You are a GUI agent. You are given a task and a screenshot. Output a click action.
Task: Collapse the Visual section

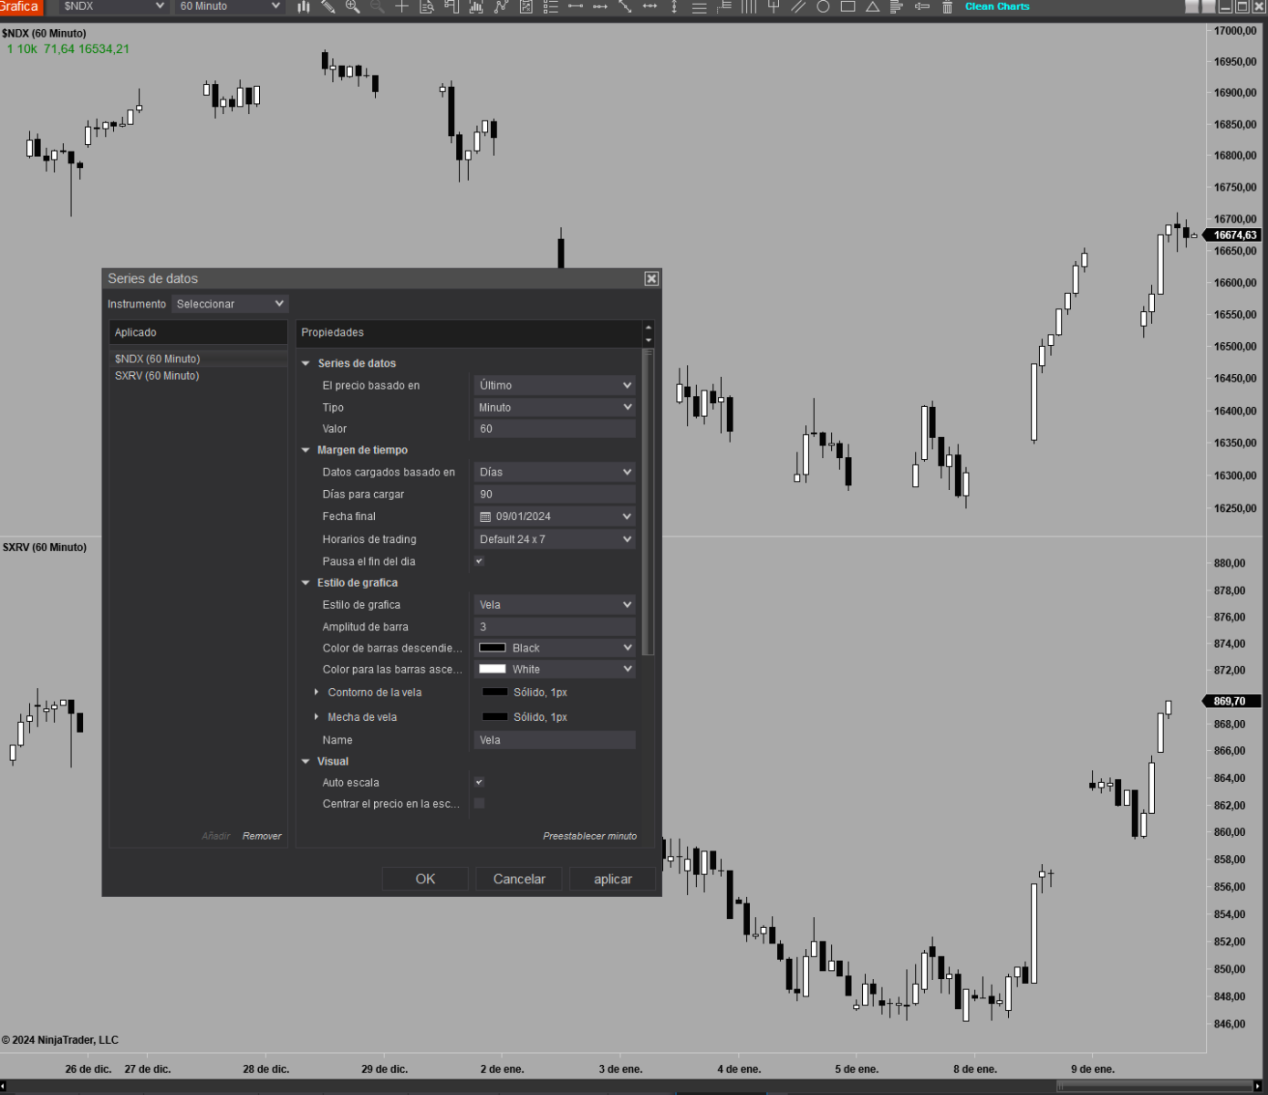point(306,761)
